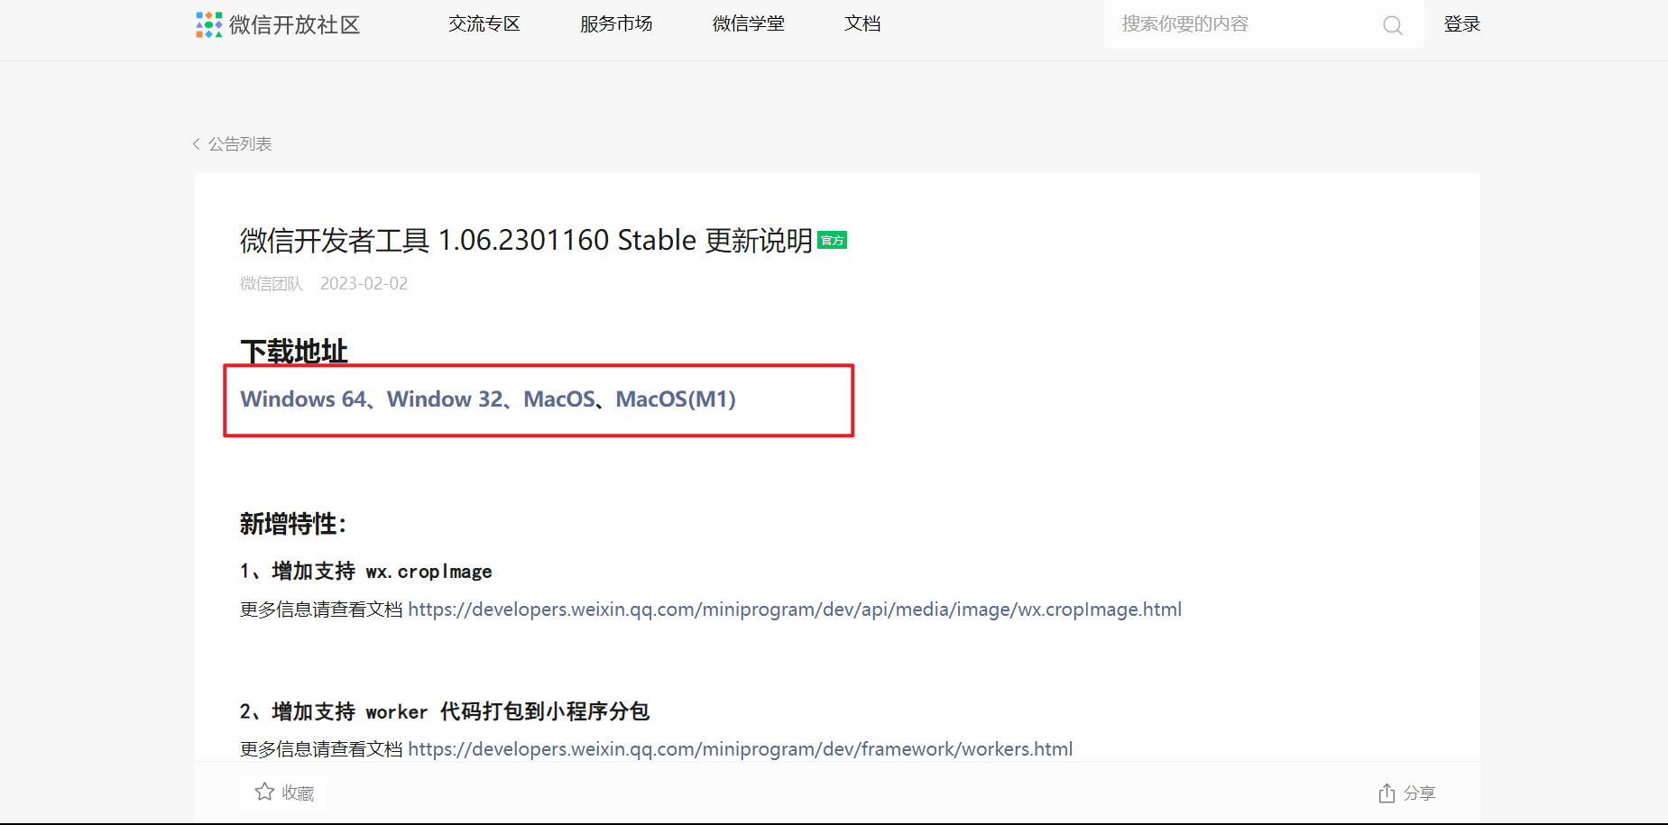Click the 微信开放社区 logo icon
The width and height of the screenshot is (1668, 825).
coord(208,24)
